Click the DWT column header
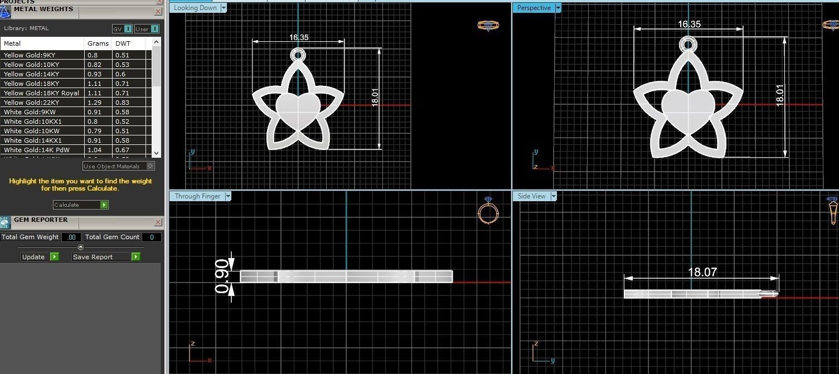 [x=129, y=43]
